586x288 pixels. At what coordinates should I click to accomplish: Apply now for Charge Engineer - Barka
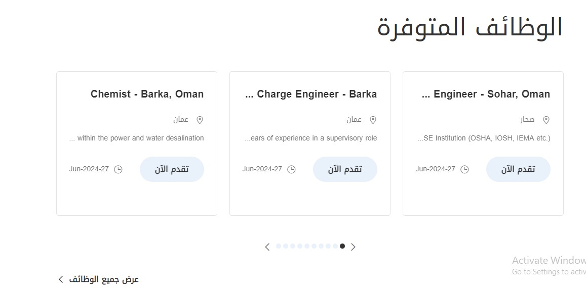(x=345, y=169)
